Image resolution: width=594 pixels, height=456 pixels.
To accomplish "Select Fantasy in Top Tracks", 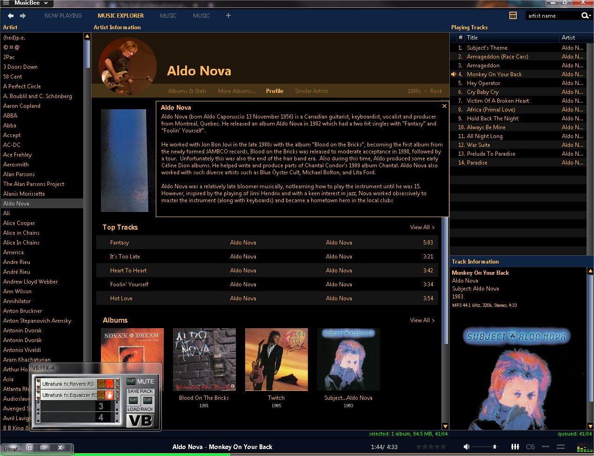I will coord(267,243).
